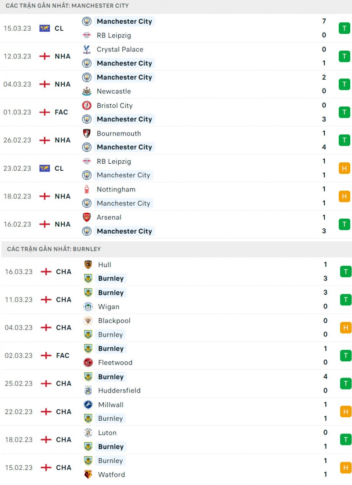
Task: Click the Watford club crest icon
Action: click(88, 474)
